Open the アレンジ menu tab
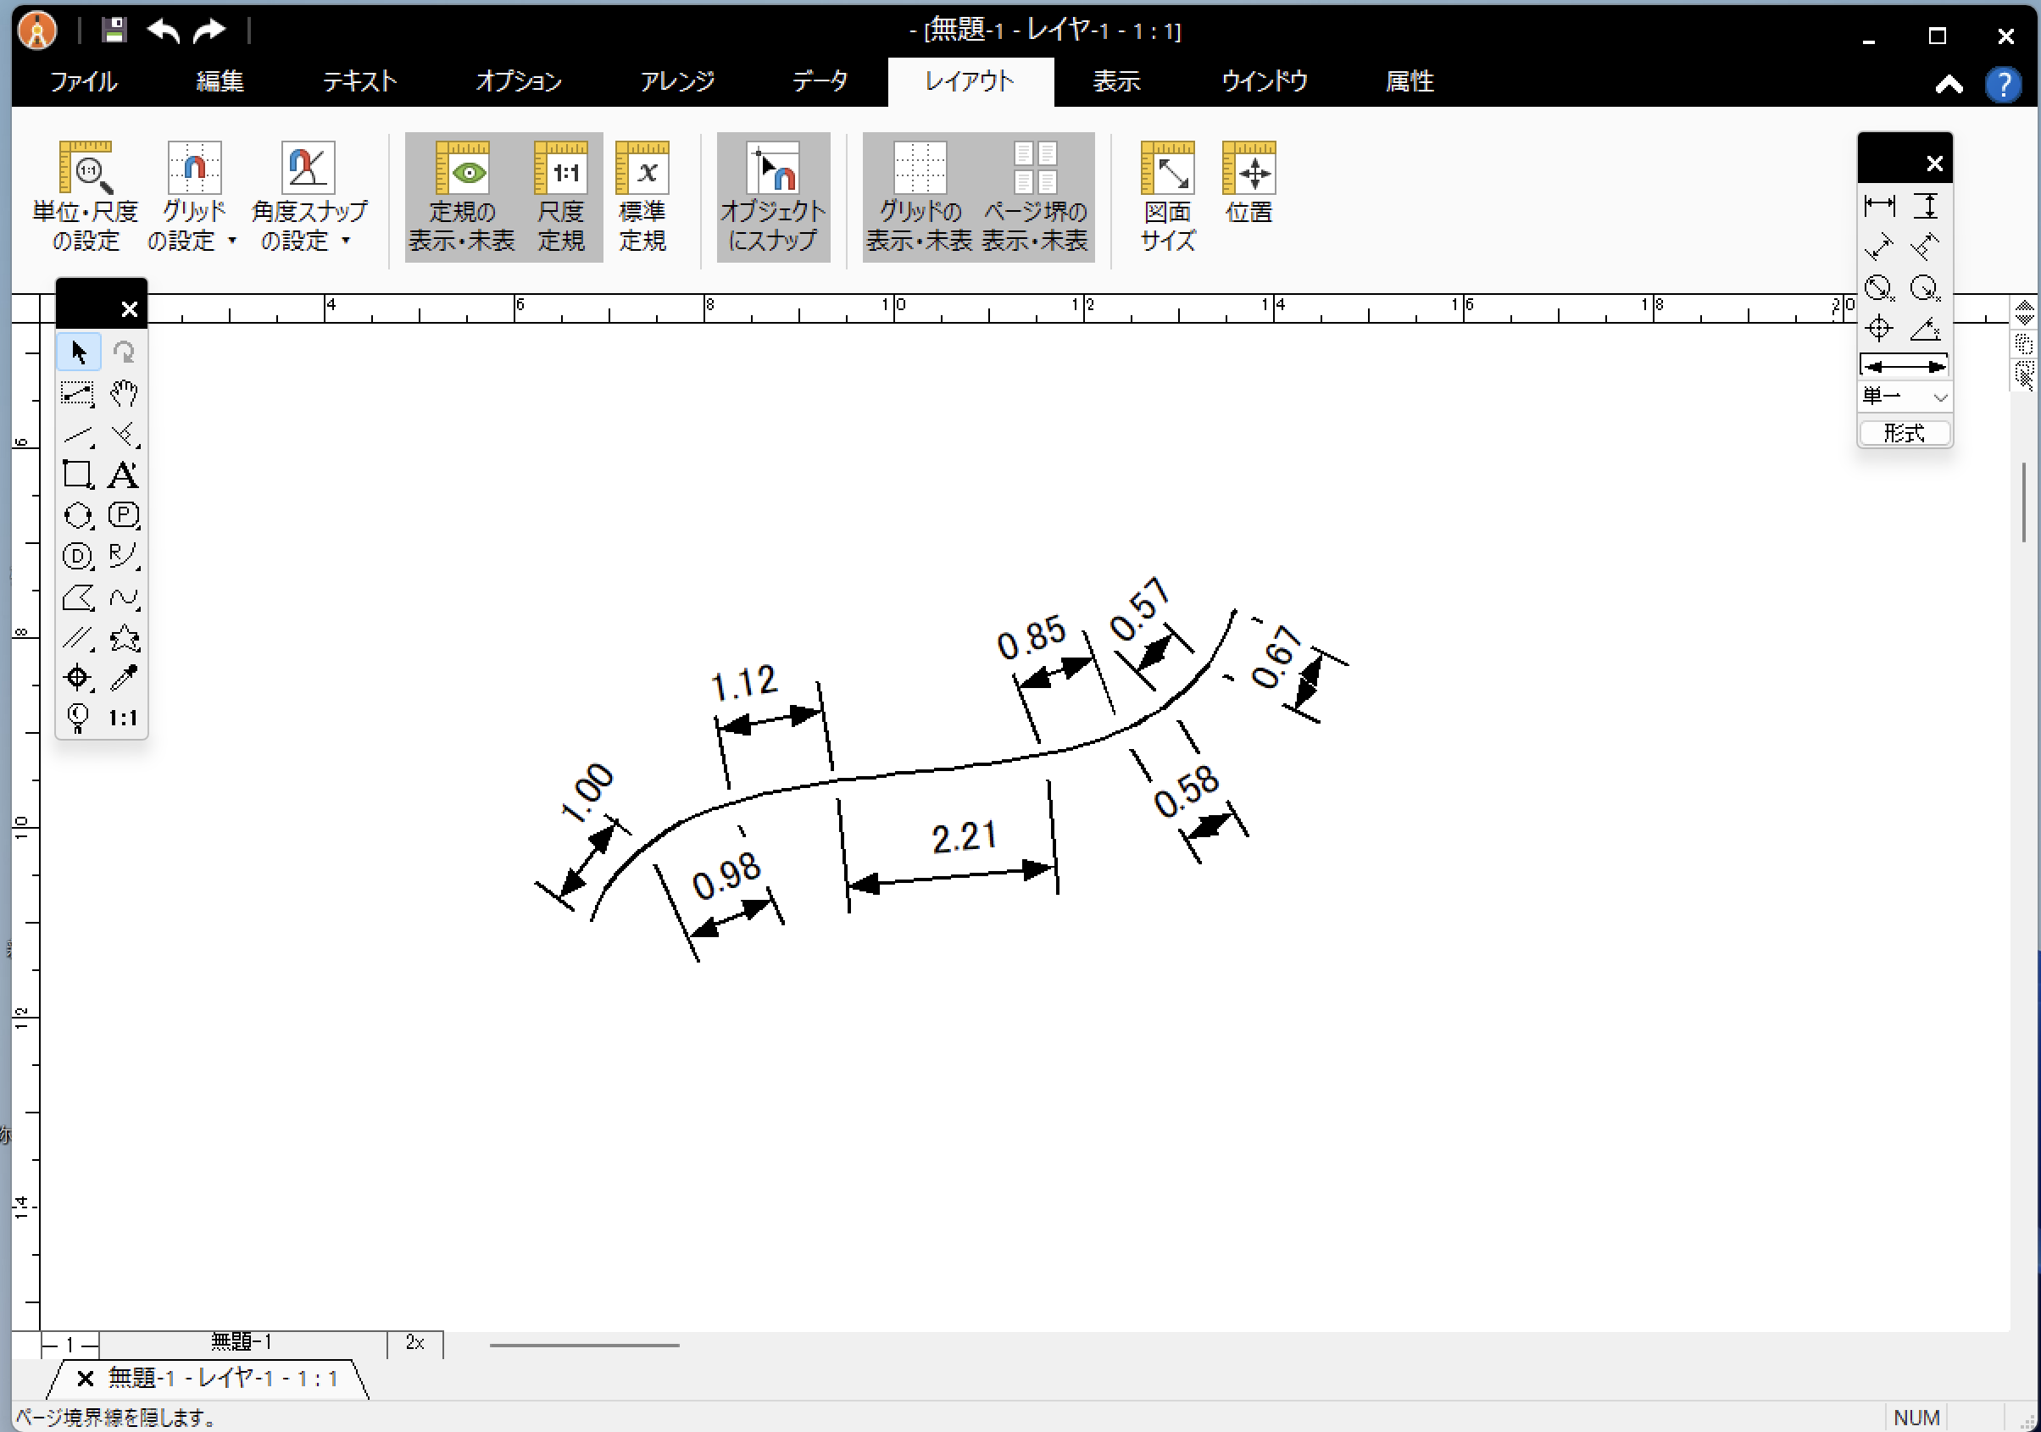The image size is (2041, 1432). [677, 82]
